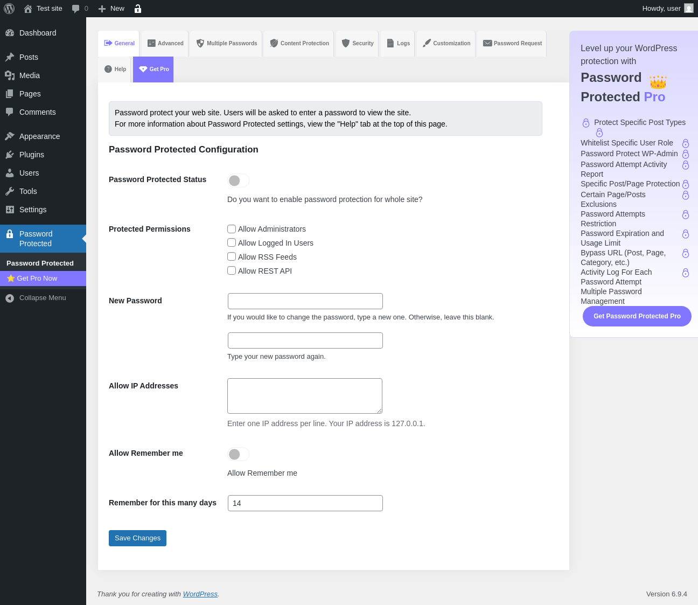The height and width of the screenshot is (605, 698).
Task: Check the Allow Administrators checkbox
Action: (232, 229)
